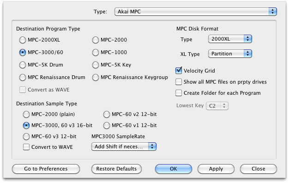The height and width of the screenshot is (183, 289).
Task: Open the XL Type Partition dropdown
Action: tap(230, 54)
